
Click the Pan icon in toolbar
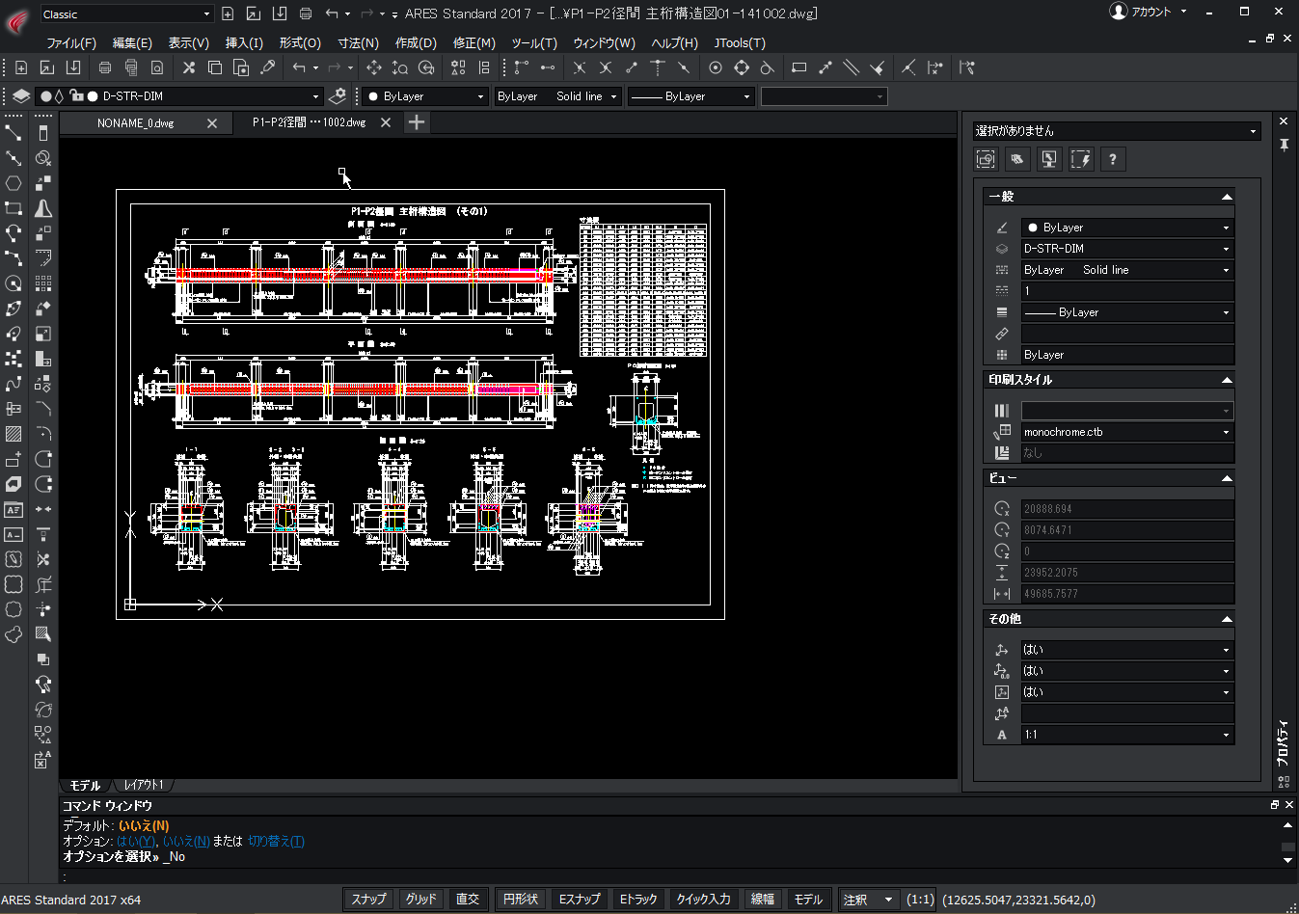pos(374,67)
